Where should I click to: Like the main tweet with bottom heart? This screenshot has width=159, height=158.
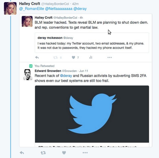point(64,153)
